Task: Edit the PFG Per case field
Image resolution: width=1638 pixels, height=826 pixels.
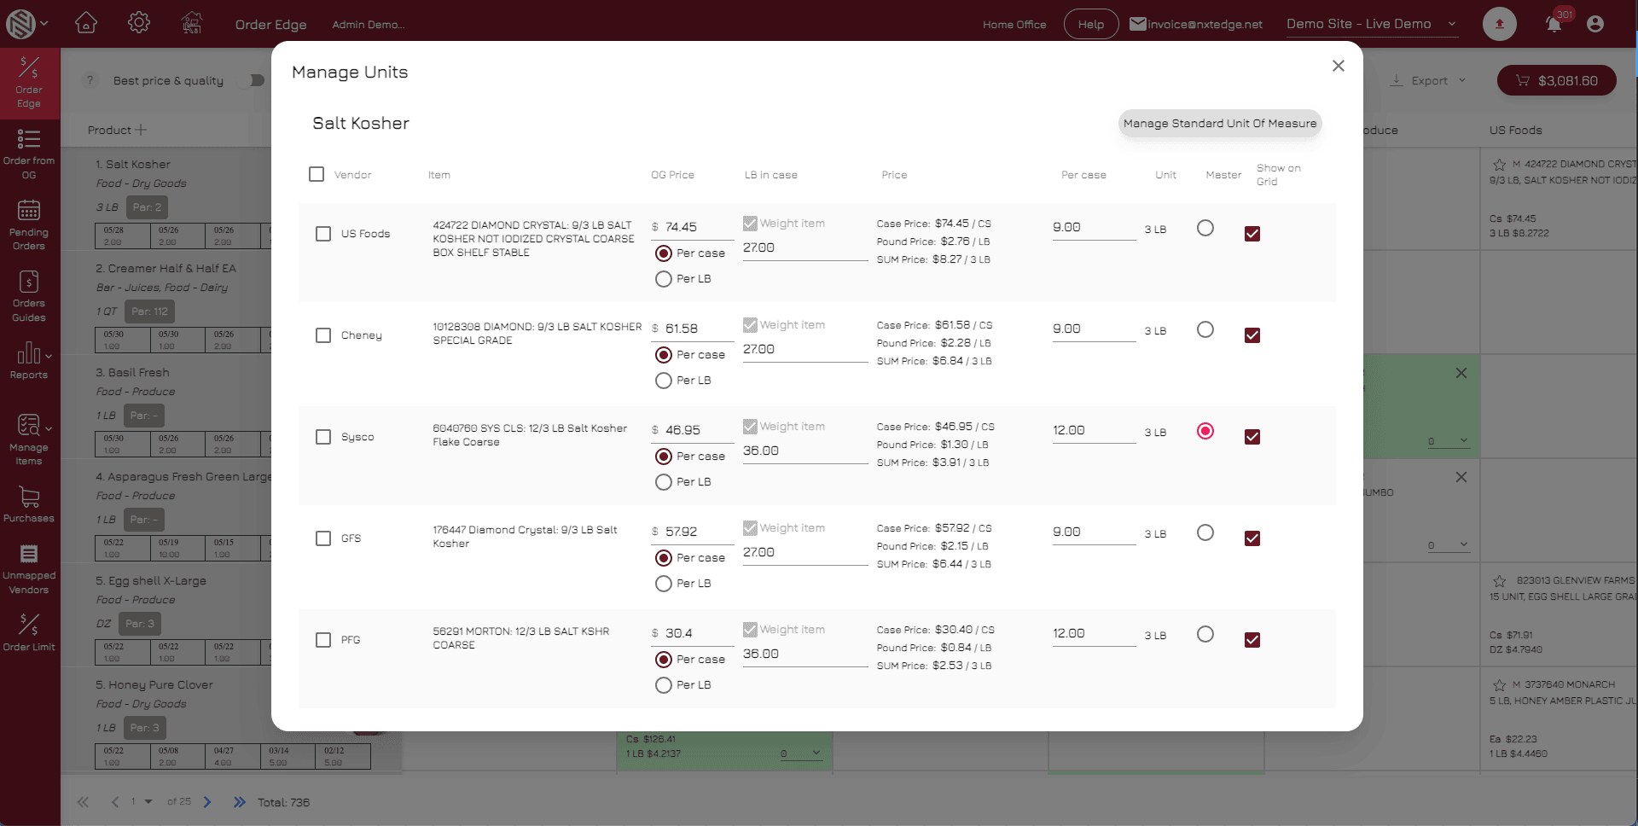Action: tap(1094, 633)
